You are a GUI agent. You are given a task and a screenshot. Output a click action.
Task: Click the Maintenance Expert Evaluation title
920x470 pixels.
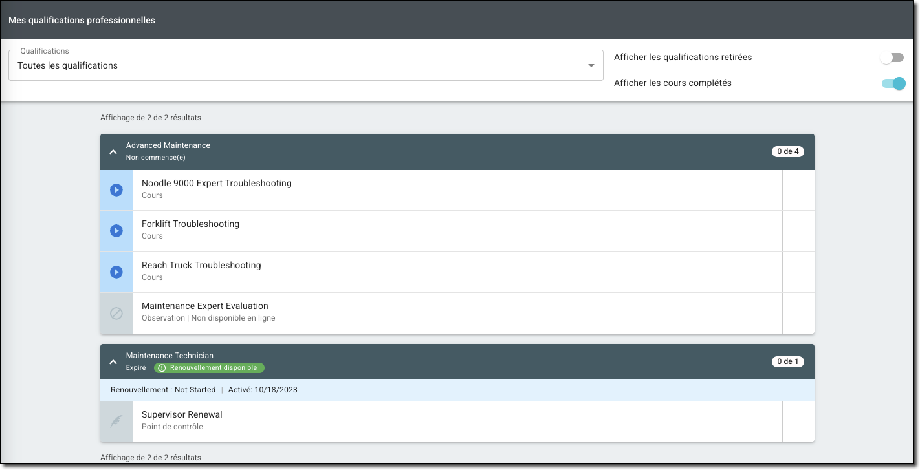tap(204, 306)
